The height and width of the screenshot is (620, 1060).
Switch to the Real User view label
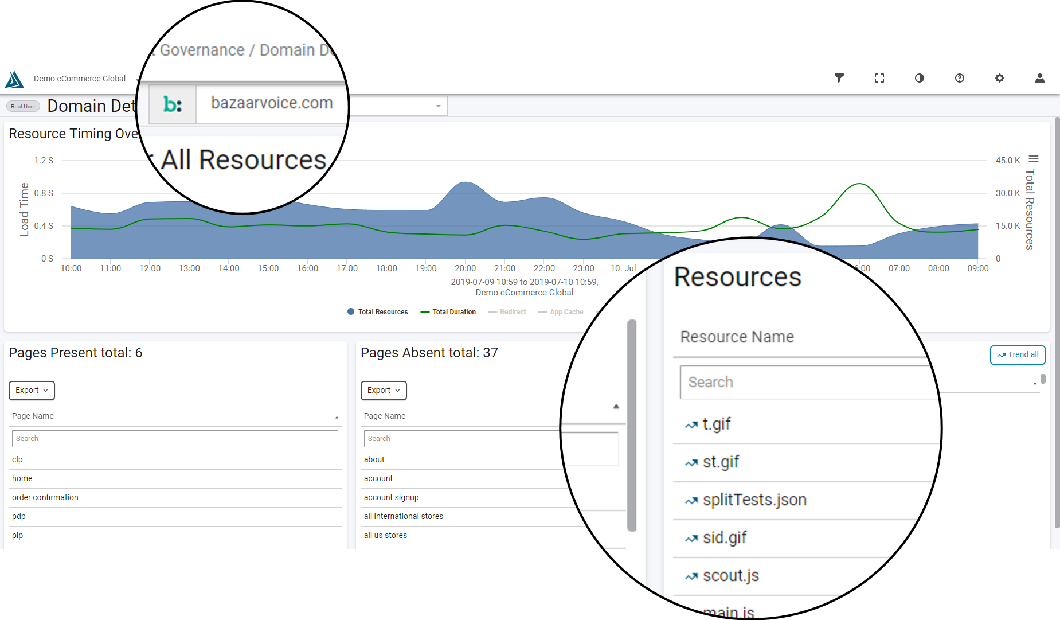coord(22,106)
